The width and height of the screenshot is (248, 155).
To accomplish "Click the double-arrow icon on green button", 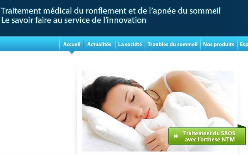I will [x=176, y=136].
